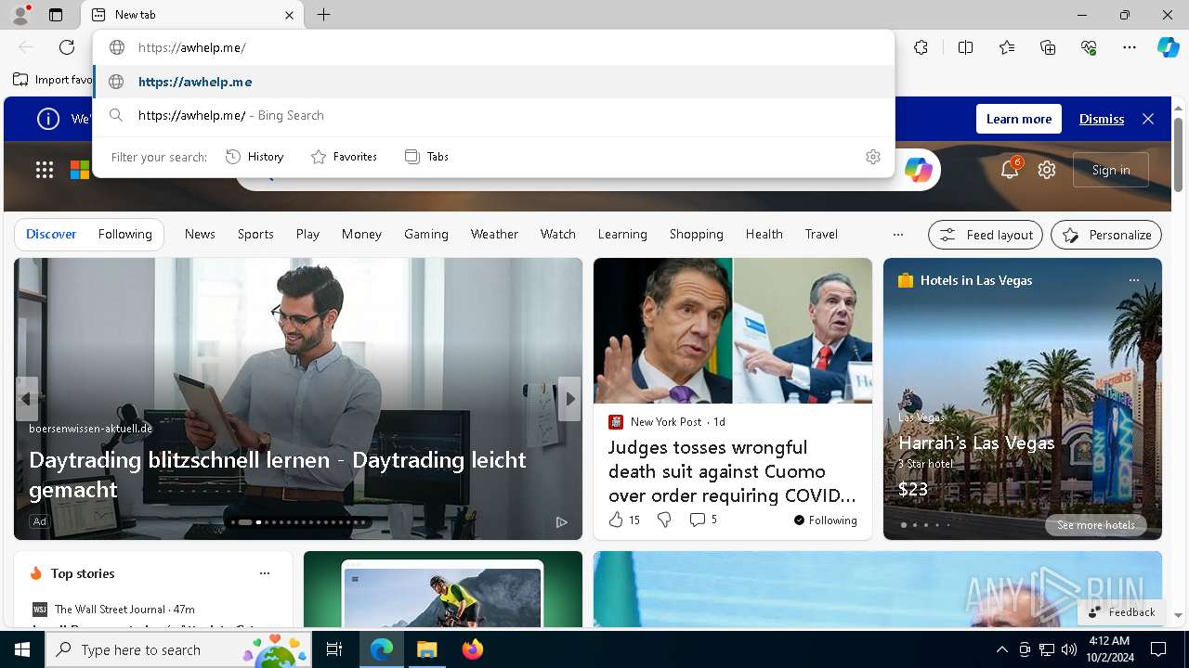
Task: Dismiss the notification banner
Action: pyautogui.click(x=1102, y=119)
